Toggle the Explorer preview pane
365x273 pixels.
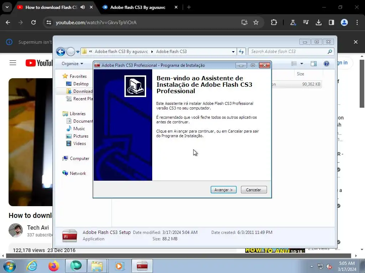tap(314, 64)
